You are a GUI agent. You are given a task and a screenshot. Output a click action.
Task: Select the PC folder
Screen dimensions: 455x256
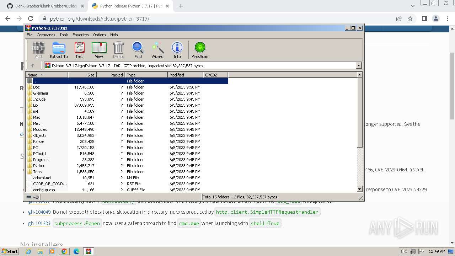click(x=127, y=148)
